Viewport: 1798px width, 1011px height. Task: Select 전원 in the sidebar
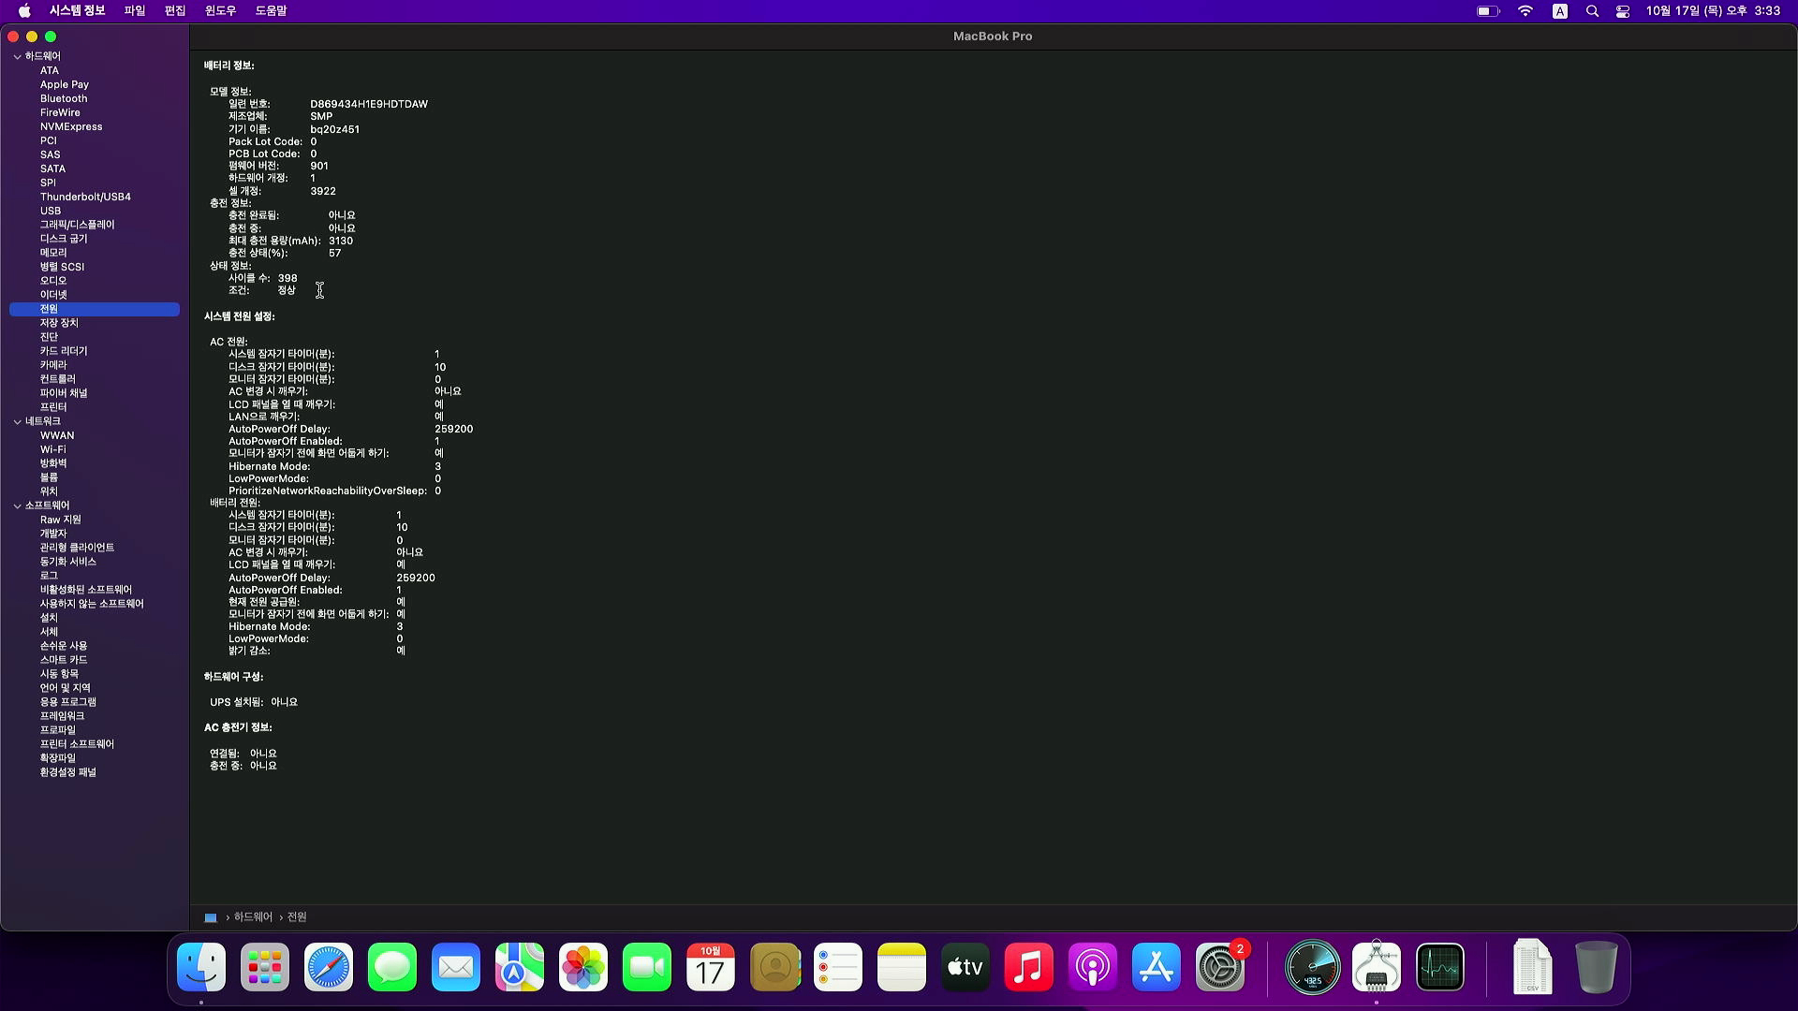tap(95, 309)
